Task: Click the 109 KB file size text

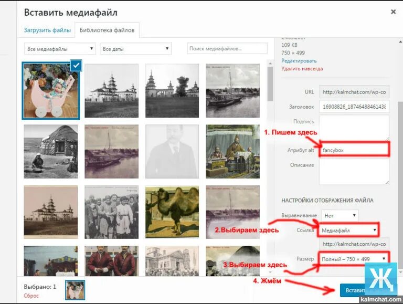Action: [290, 45]
